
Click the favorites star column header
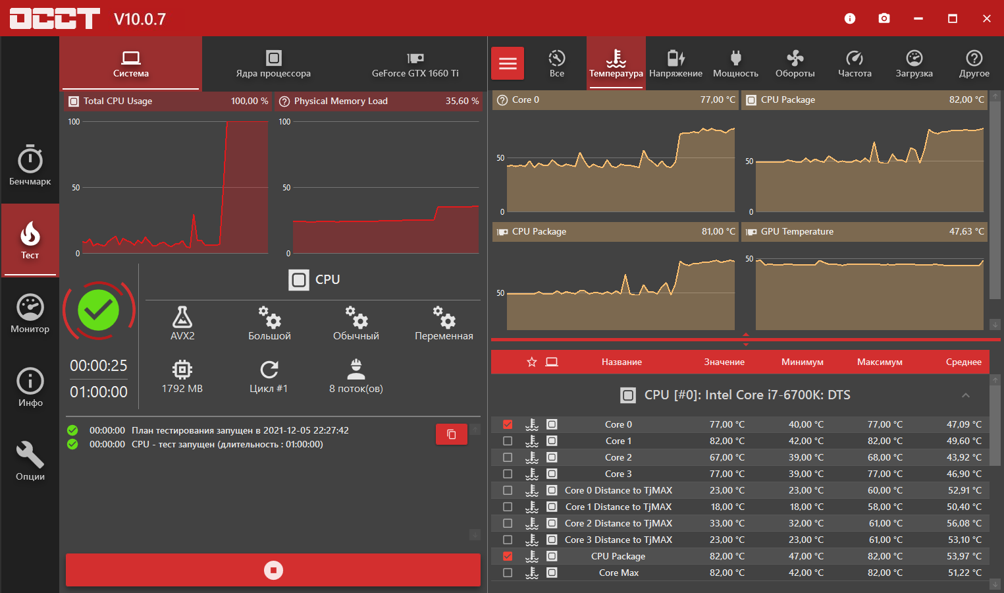[x=532, y=362]
